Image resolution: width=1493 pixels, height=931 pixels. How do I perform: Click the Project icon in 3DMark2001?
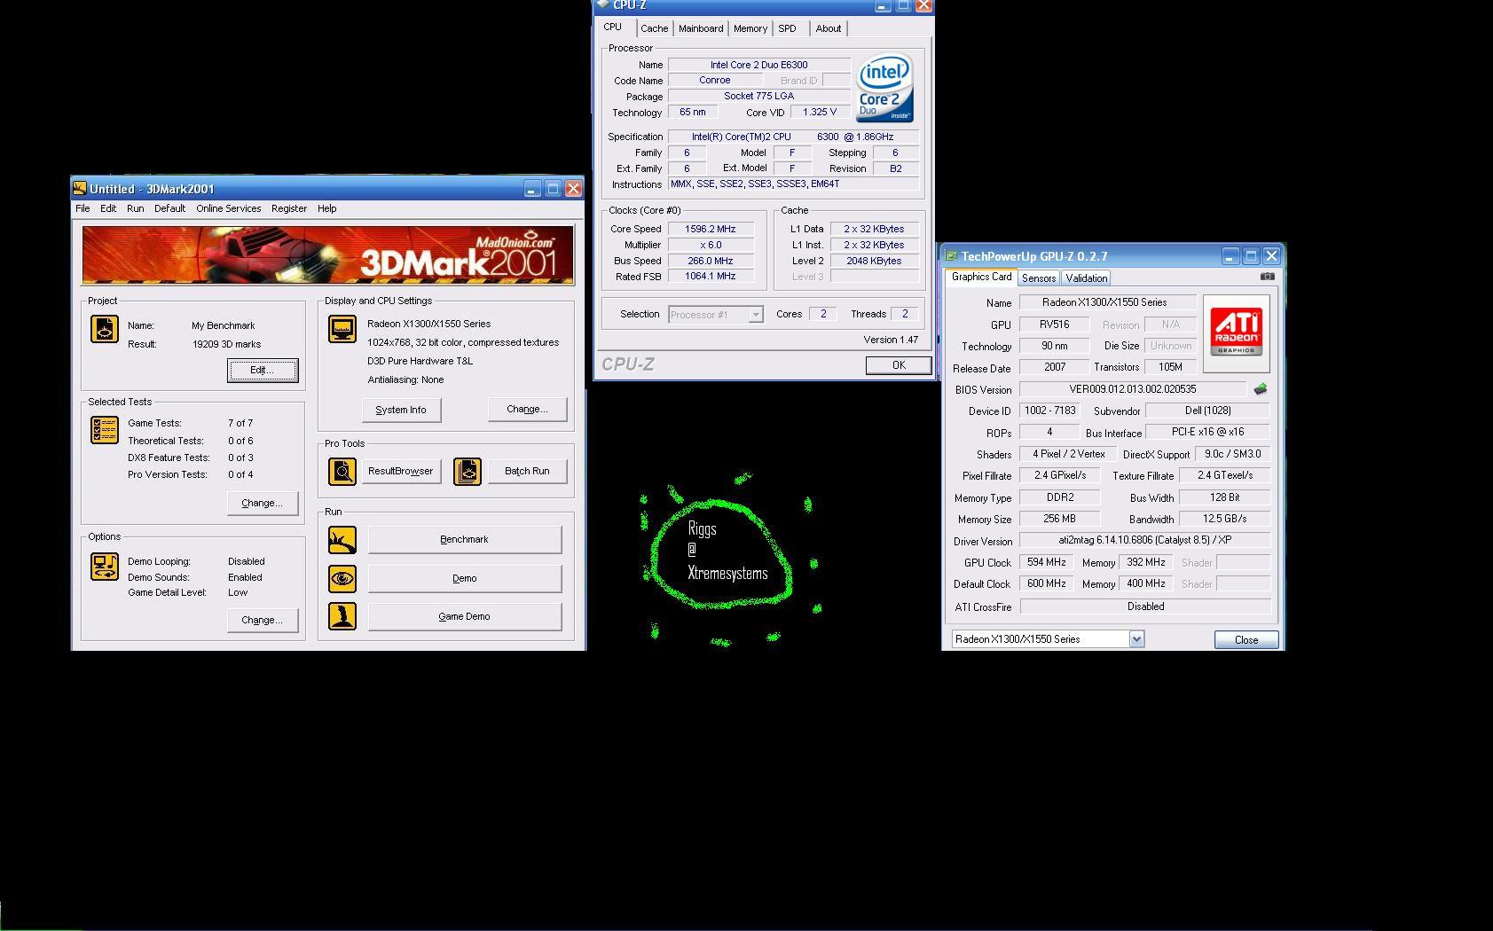[105, 329]
